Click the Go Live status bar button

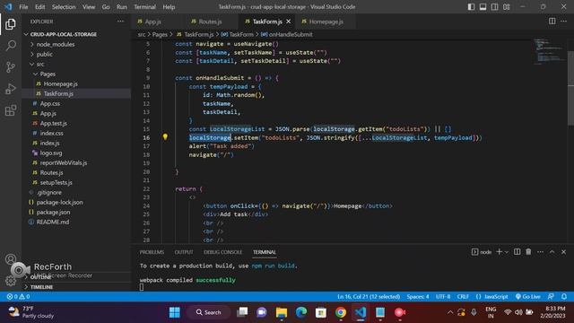(528, 297)
